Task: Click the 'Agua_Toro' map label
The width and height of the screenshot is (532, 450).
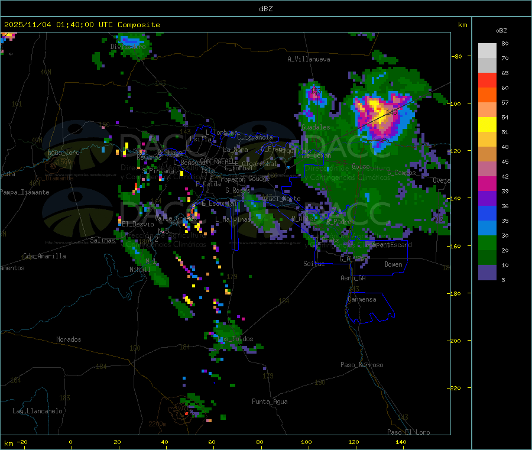Action: click(63, 153)
